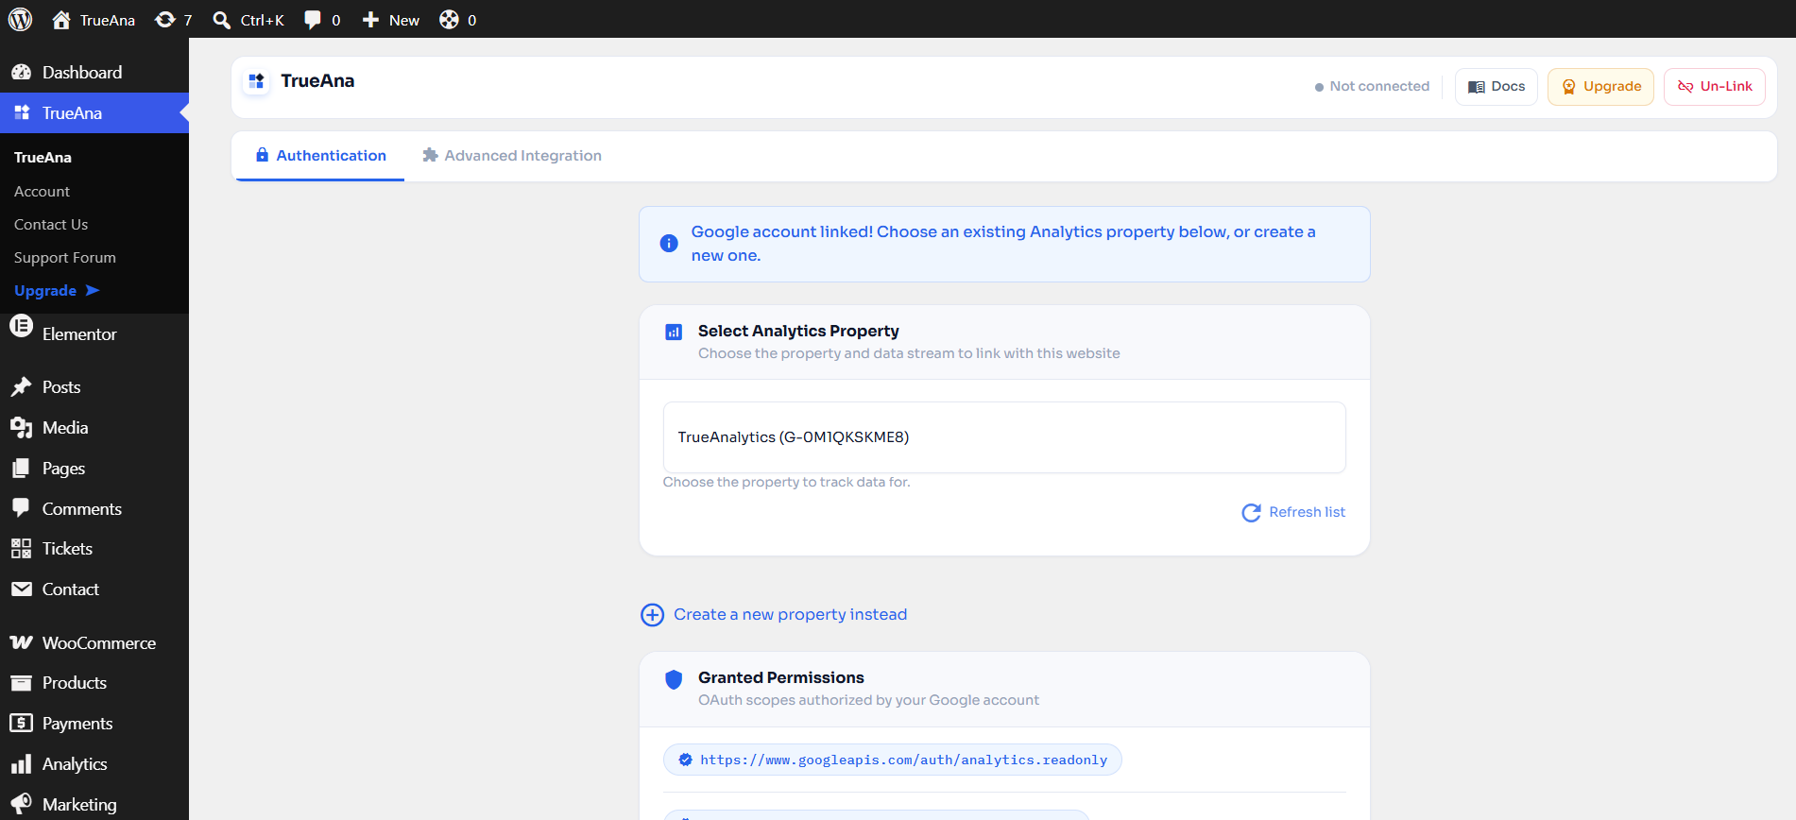Open the TrueAnalytics property dropdown

click(x=1004, y=437)
